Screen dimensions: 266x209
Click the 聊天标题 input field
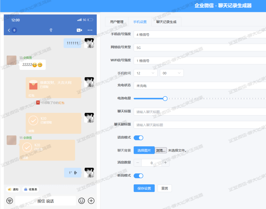click(x=200, y=112)
